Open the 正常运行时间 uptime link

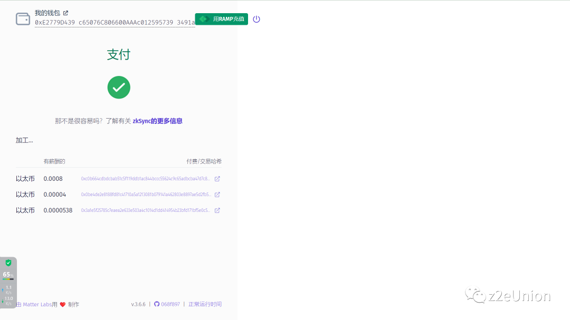coord(205,304)
